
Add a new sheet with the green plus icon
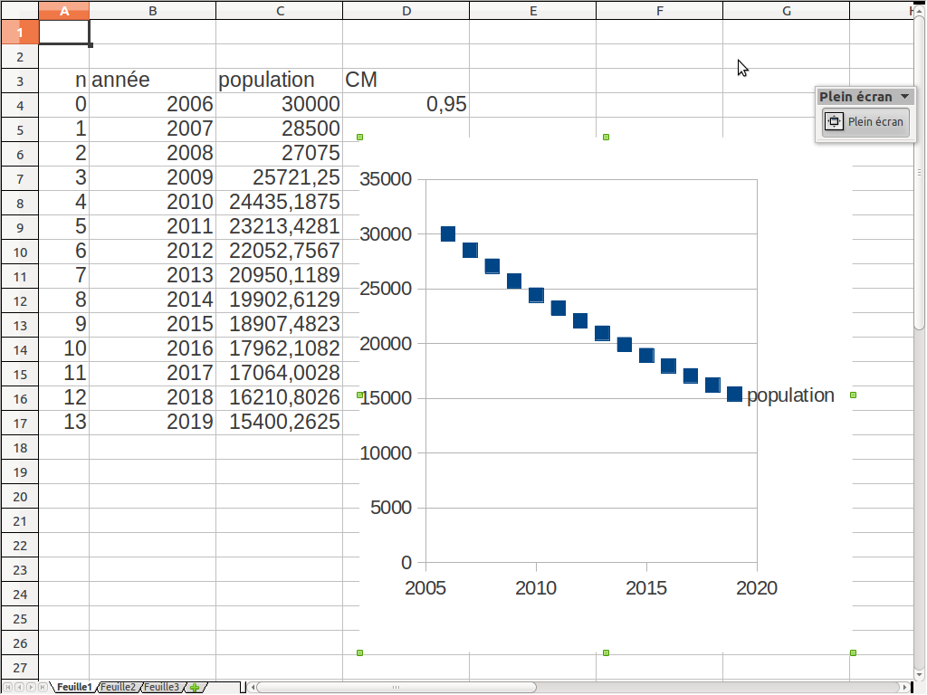point(194,687)
